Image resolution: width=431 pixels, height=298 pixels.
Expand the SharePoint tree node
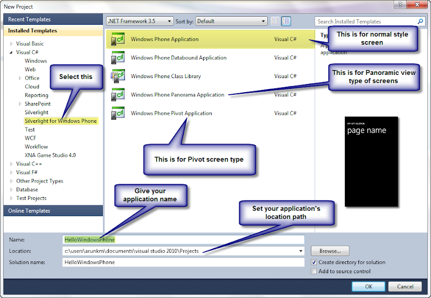pos(20,104)
